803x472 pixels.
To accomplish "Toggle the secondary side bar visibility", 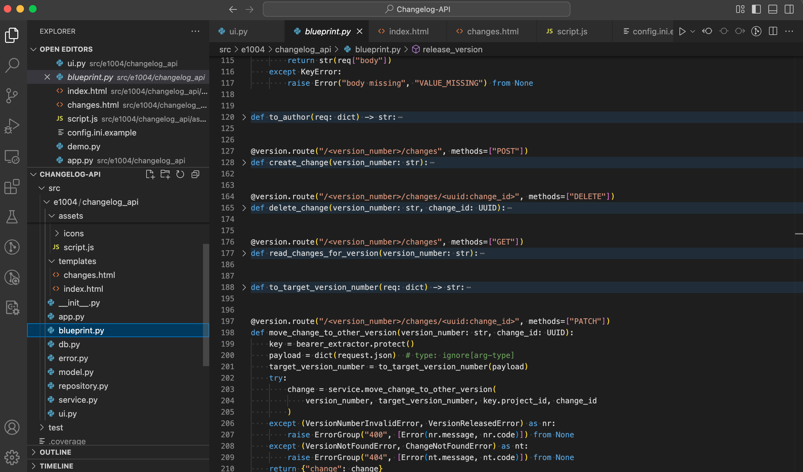I will pos(789,9).
